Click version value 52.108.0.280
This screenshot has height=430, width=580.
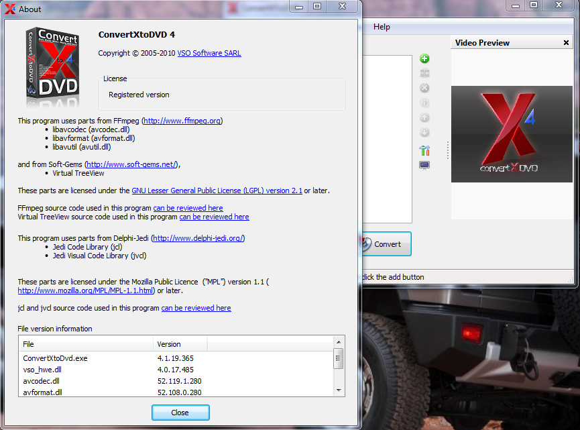click(180, 392)
